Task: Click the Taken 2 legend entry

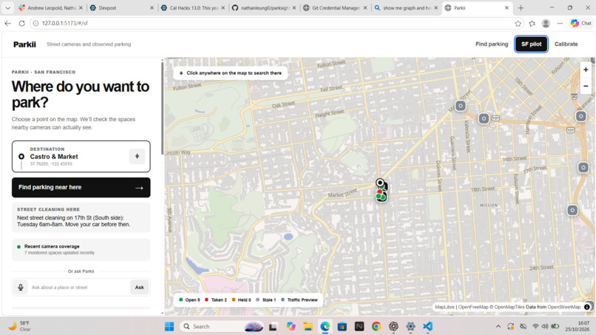Action: (215, 300)
